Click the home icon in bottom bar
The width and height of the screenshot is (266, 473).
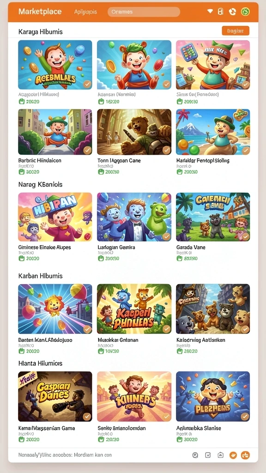(220, 455)
